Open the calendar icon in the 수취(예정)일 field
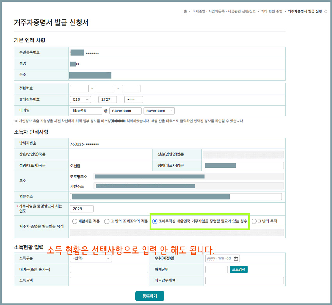 pyautogui.click(x=236, y=258)
